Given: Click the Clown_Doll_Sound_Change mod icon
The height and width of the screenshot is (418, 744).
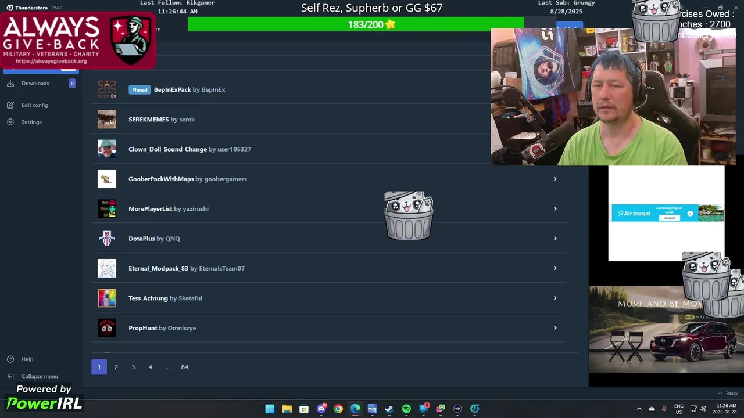Looking at the screenshot, I should pyautogui.click(x=107, y=149).
